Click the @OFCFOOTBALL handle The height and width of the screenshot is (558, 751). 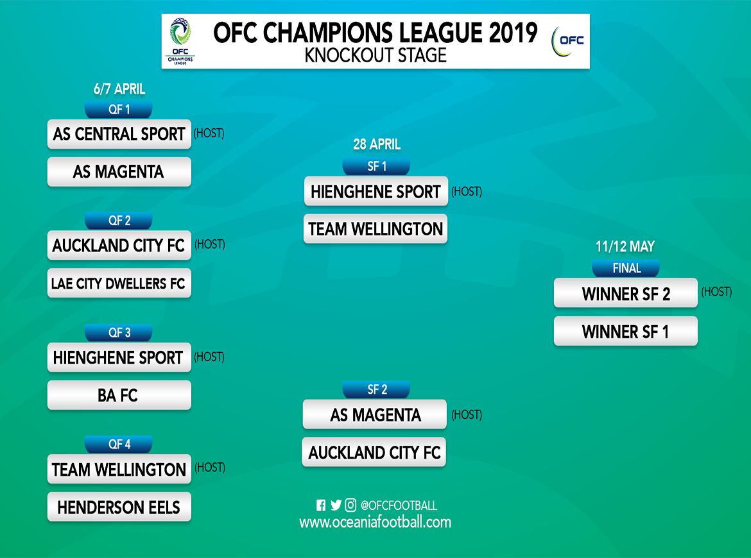399,506
